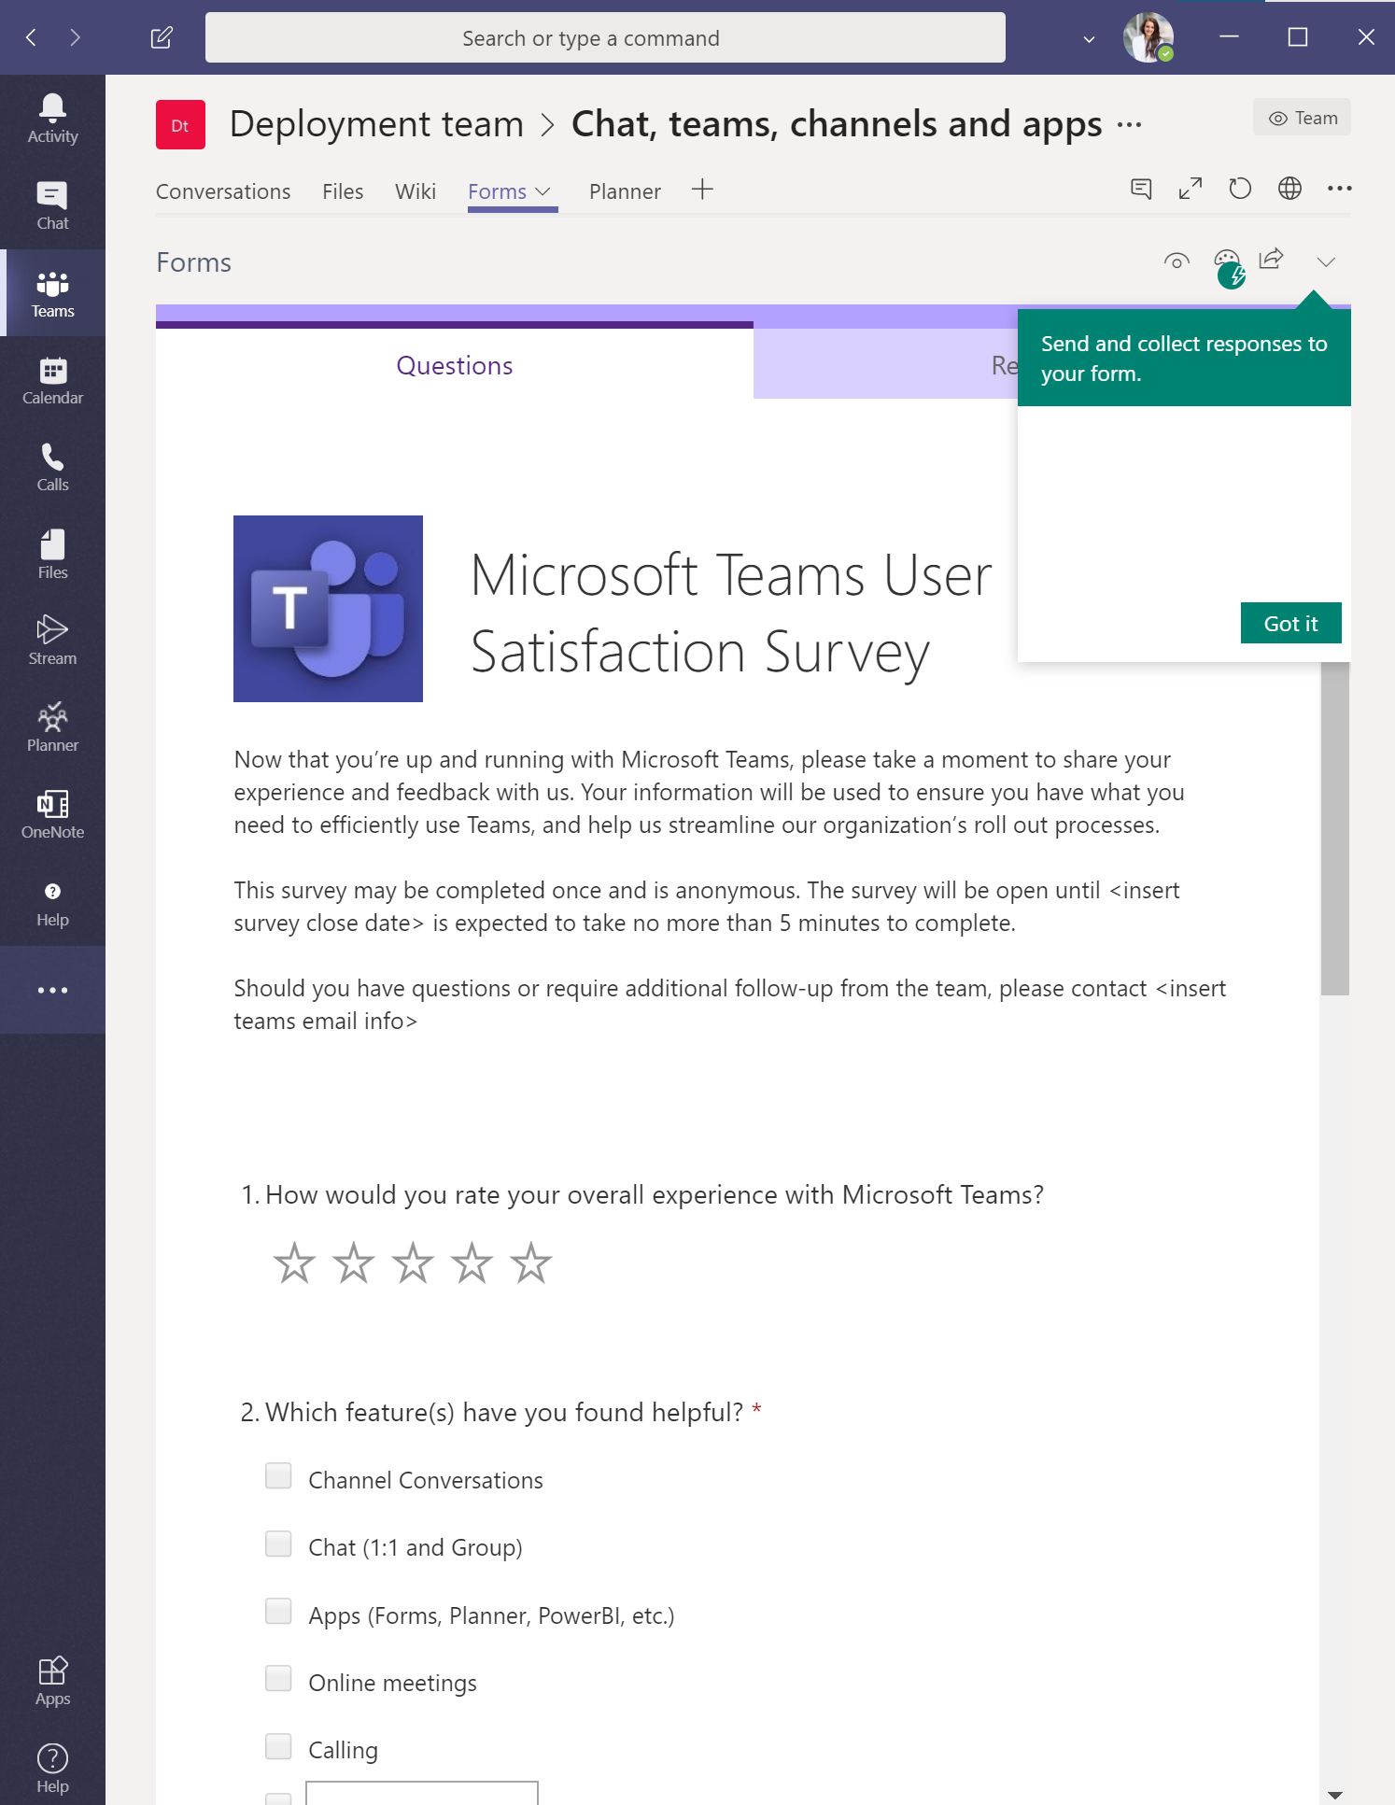Click the survey title text
Screen dimensions: 1395x1805
(731, 613)
